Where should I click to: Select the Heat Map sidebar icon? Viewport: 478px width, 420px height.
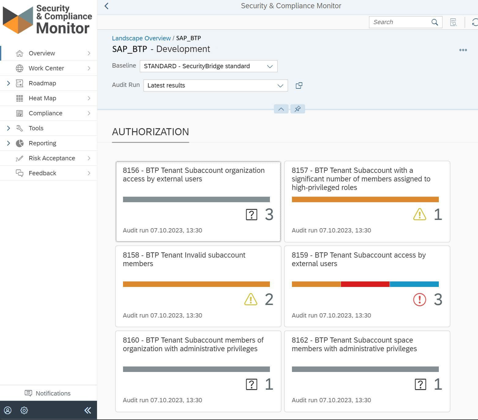click(x=20, y=98)
